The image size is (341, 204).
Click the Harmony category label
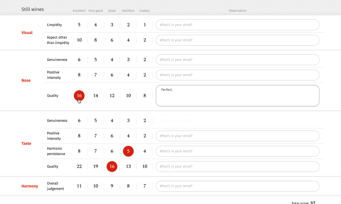click(x=30, y=186)
